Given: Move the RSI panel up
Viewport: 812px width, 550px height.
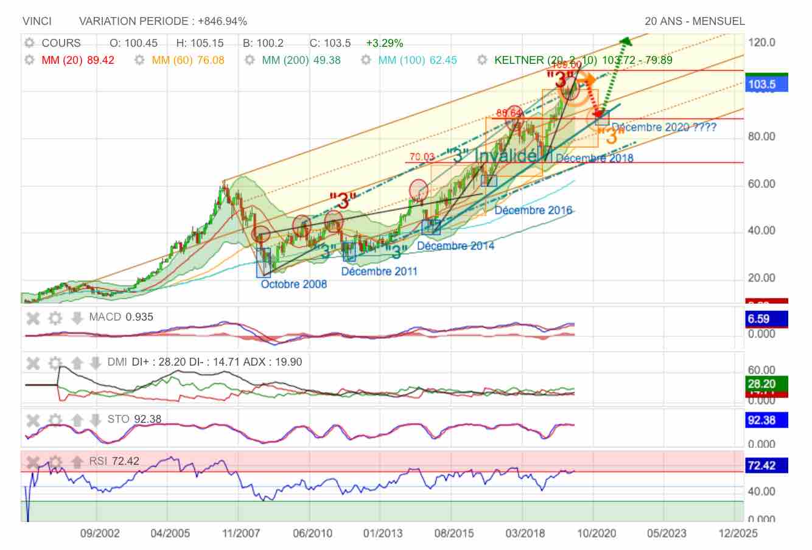Looking at the screenshot, I should click(x=77, y=462).
